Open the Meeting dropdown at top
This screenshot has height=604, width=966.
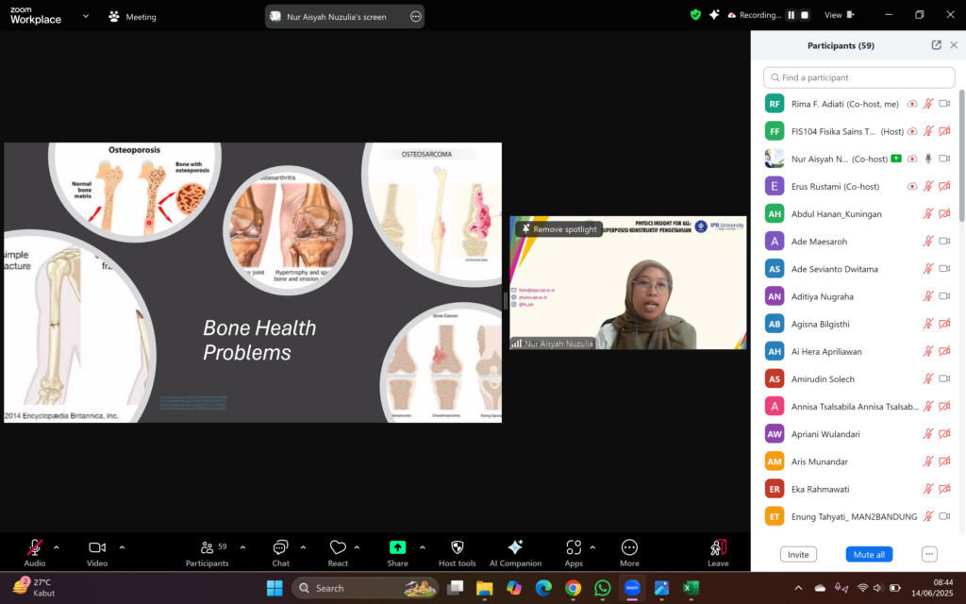coord(132,17)
